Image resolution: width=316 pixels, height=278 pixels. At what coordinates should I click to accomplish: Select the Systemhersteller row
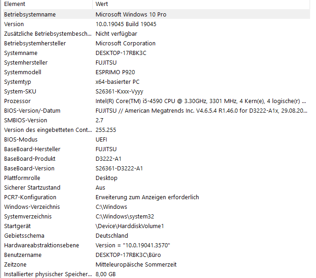coord(156,63)
